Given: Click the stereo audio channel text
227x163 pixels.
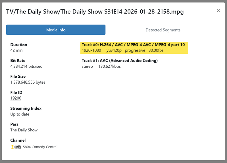Looking at the screenshot, I should tap(87, 66).
